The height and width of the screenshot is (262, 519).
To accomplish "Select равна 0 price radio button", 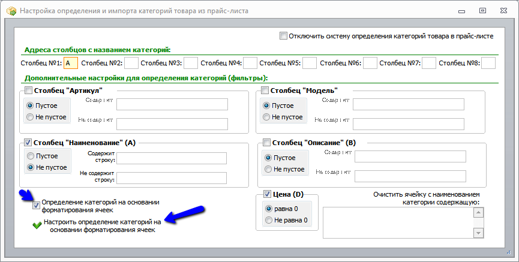I will [x=269, y=209].
